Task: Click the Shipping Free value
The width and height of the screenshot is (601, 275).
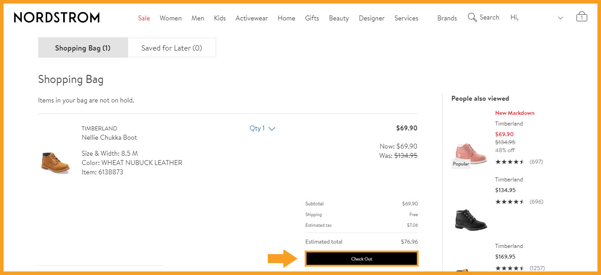Action: [414, 215]
